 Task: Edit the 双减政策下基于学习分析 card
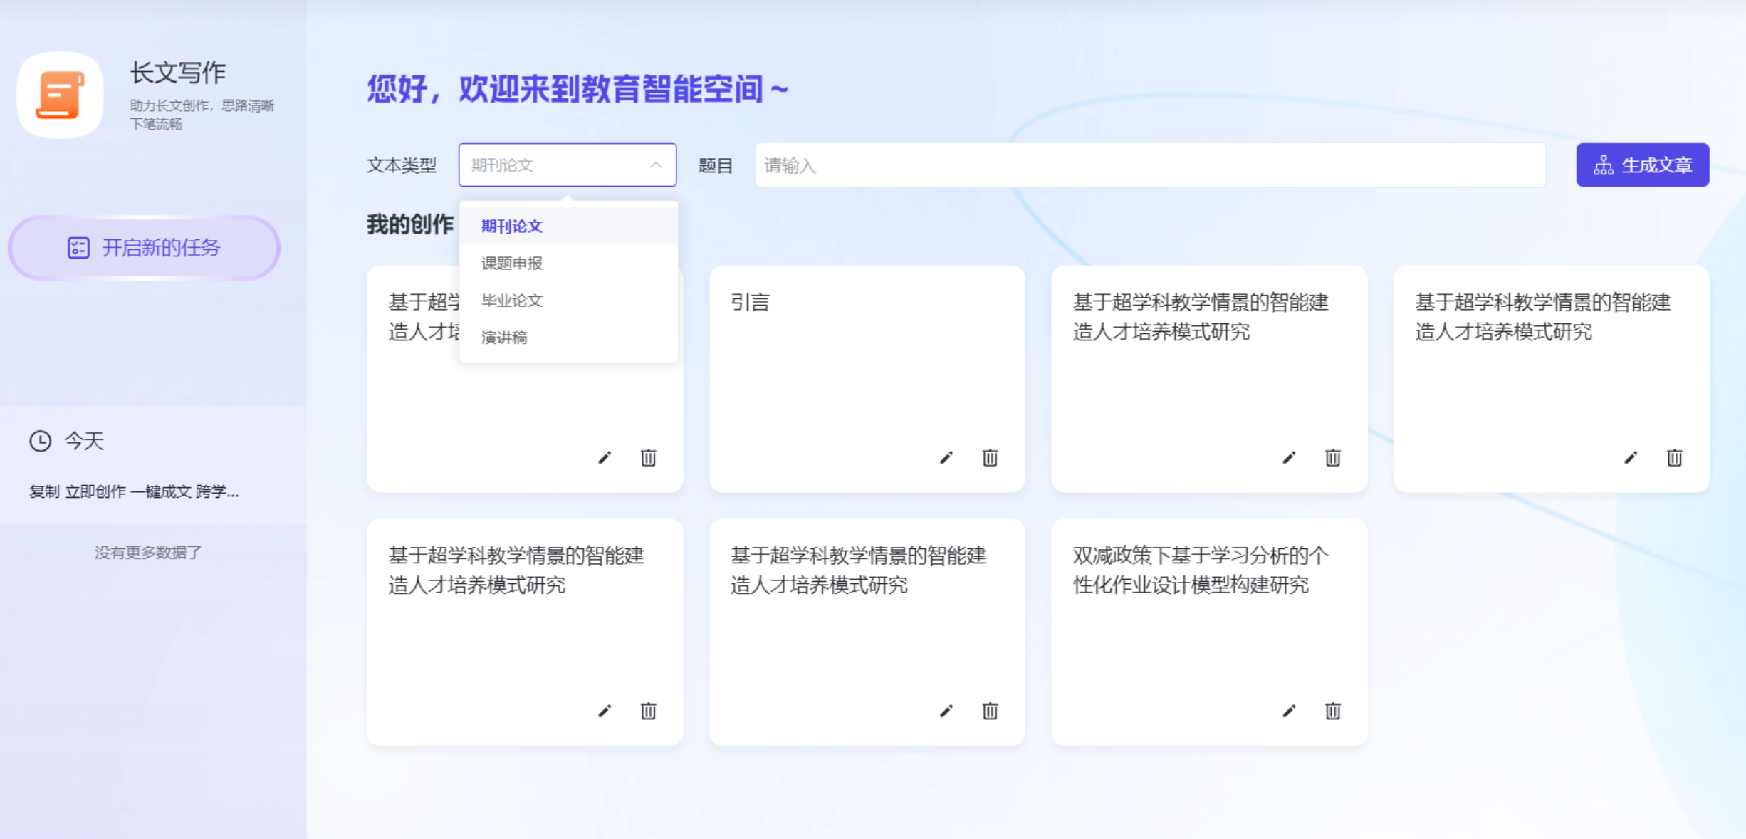[x=1288, y=711]
